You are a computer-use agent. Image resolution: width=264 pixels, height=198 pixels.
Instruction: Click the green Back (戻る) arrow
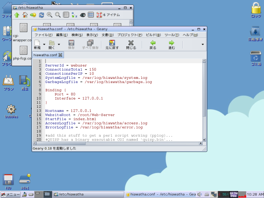pos(153,43)
